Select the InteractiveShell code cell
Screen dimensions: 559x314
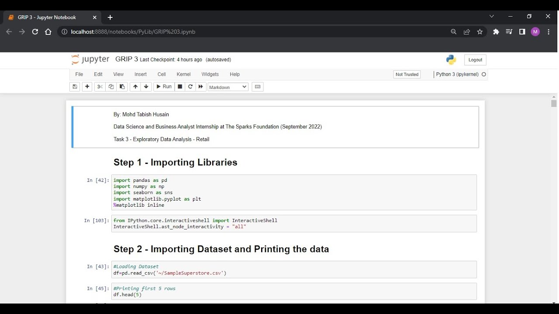294,223
